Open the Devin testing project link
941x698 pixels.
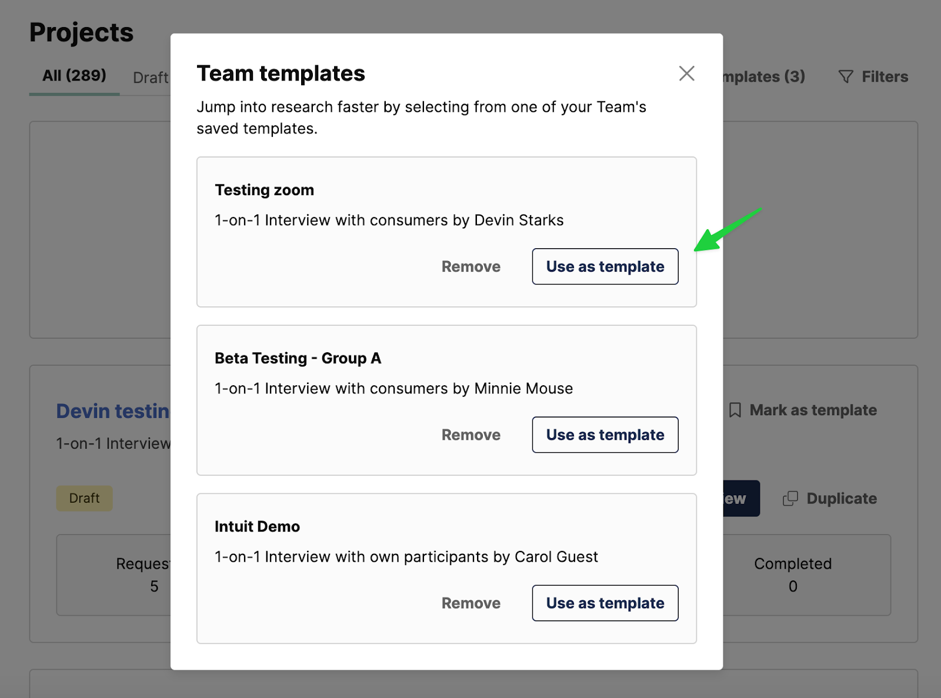112,410
